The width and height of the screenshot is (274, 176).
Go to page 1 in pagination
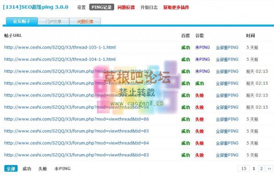[254, 168]
